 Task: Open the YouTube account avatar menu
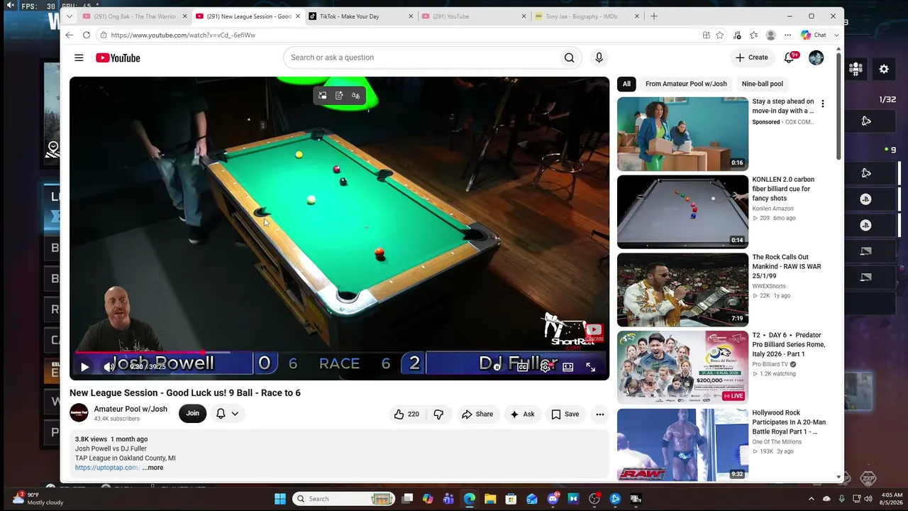pyautogui.click(x=816, y=57)
